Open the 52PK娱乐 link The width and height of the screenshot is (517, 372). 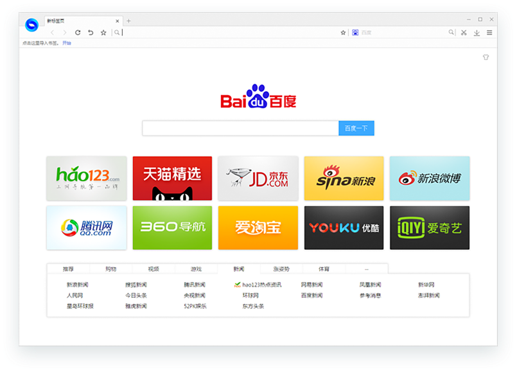coord(195,306)
